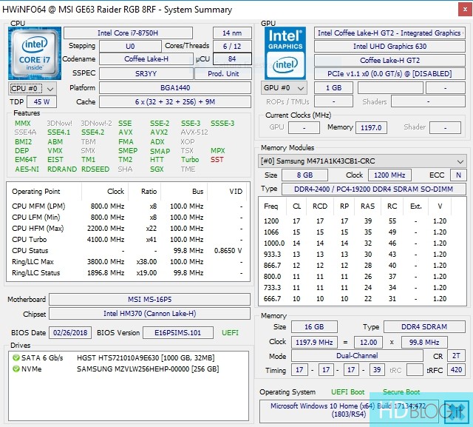This screenshot has width=473, height=427.
Task: Select the 14 nm process field
Action: (x=232, y=33)
